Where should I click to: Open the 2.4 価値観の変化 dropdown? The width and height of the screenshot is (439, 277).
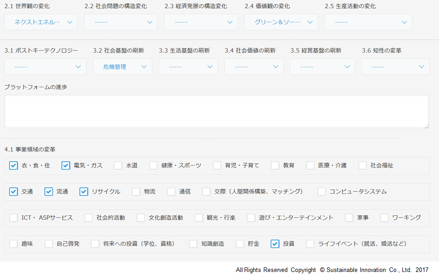coord(281,22)
